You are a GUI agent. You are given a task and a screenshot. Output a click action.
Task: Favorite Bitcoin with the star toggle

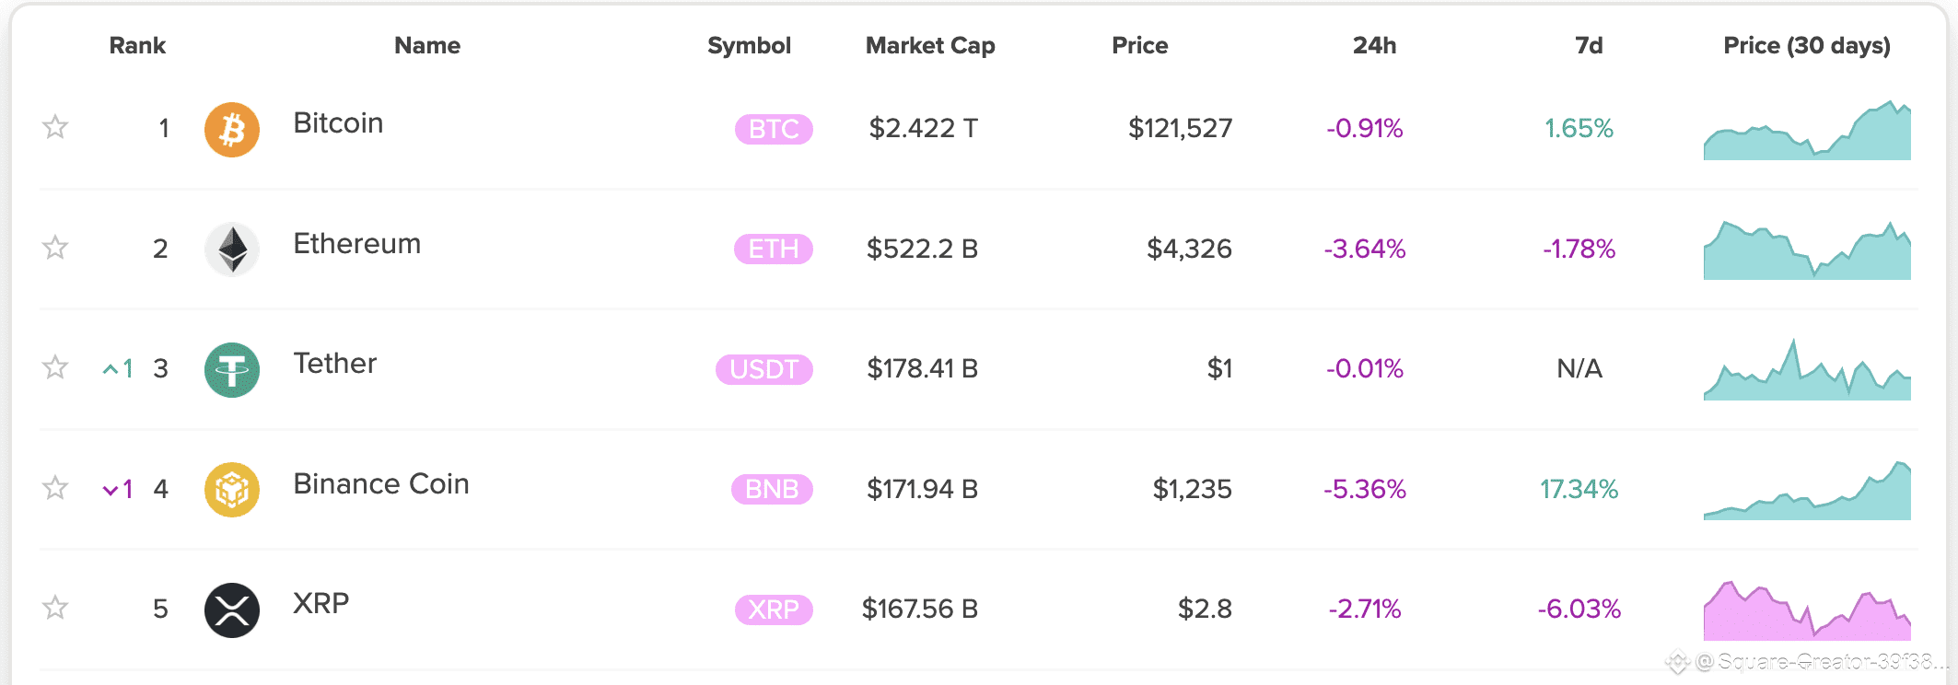pos(55,127)
